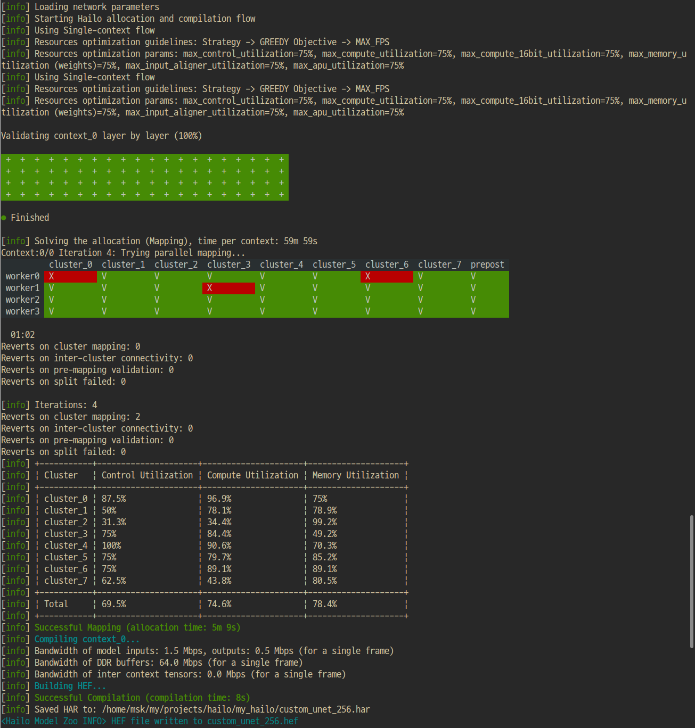Select cluster_4's 100% Control Utilization value
This screenshot has width=695, height=728.
tap(111, 545)
